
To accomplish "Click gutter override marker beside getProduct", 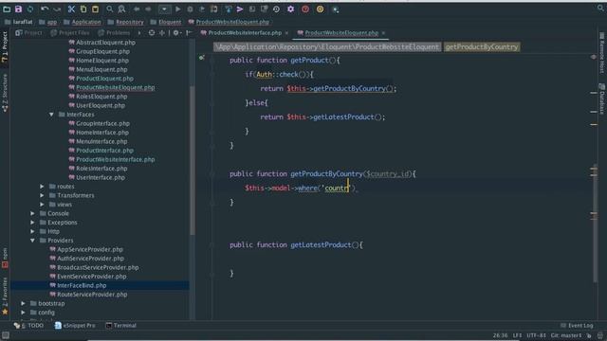I will pos(202,58).
